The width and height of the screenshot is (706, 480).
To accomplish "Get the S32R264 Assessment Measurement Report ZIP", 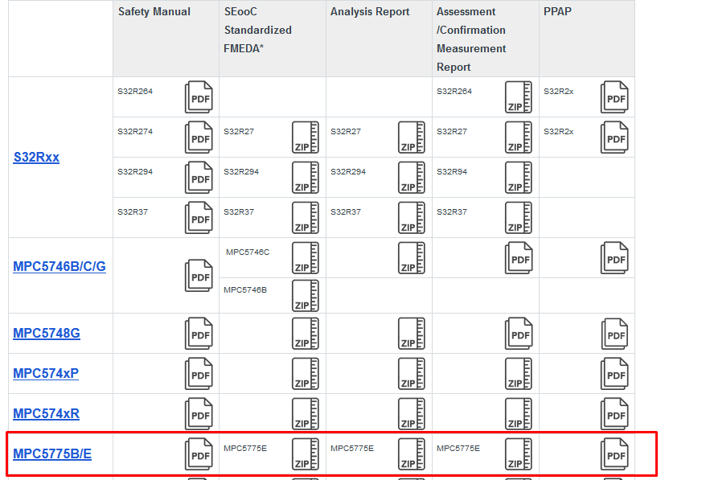I will (x=519, y=96).
